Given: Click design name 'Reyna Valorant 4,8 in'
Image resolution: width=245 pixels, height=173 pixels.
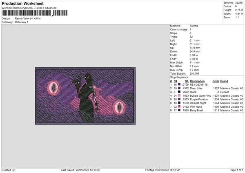Looking at the screenshot, I should [x=28, y=18].
